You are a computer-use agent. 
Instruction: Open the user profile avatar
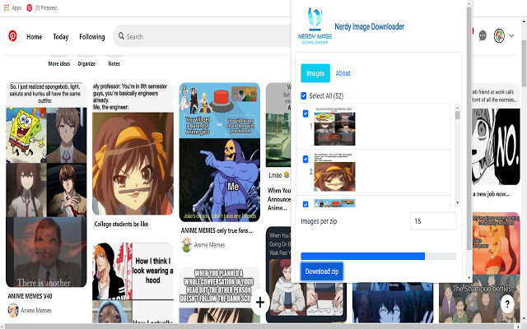499,35
